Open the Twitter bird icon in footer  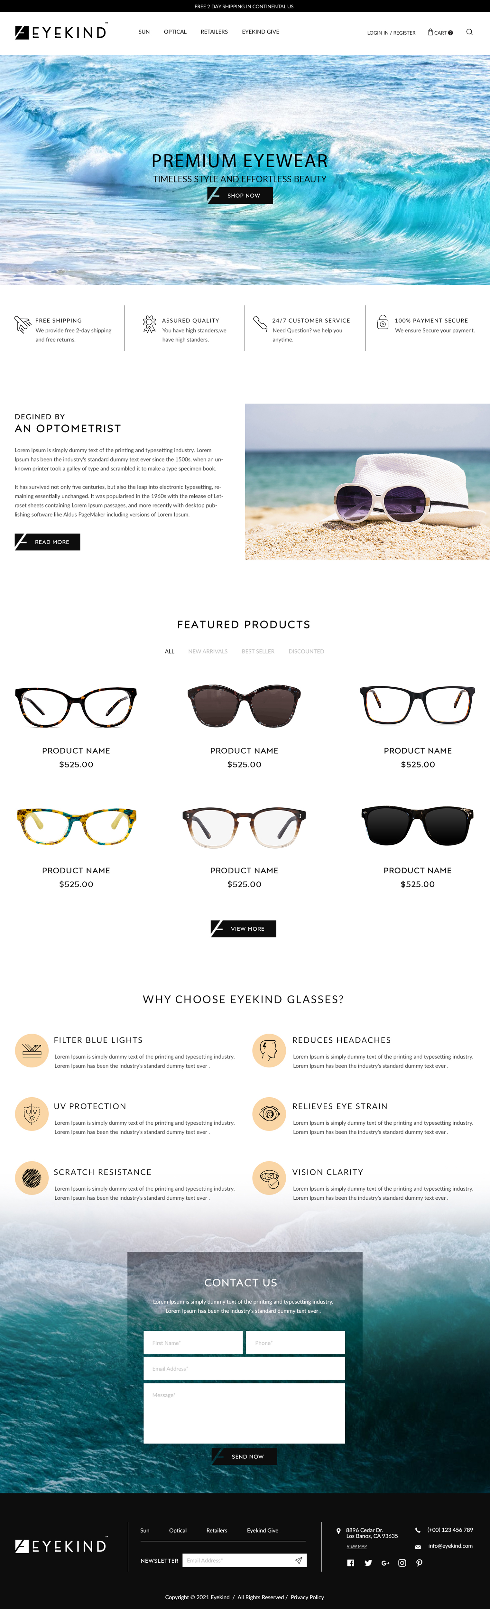pos(368,1563)
